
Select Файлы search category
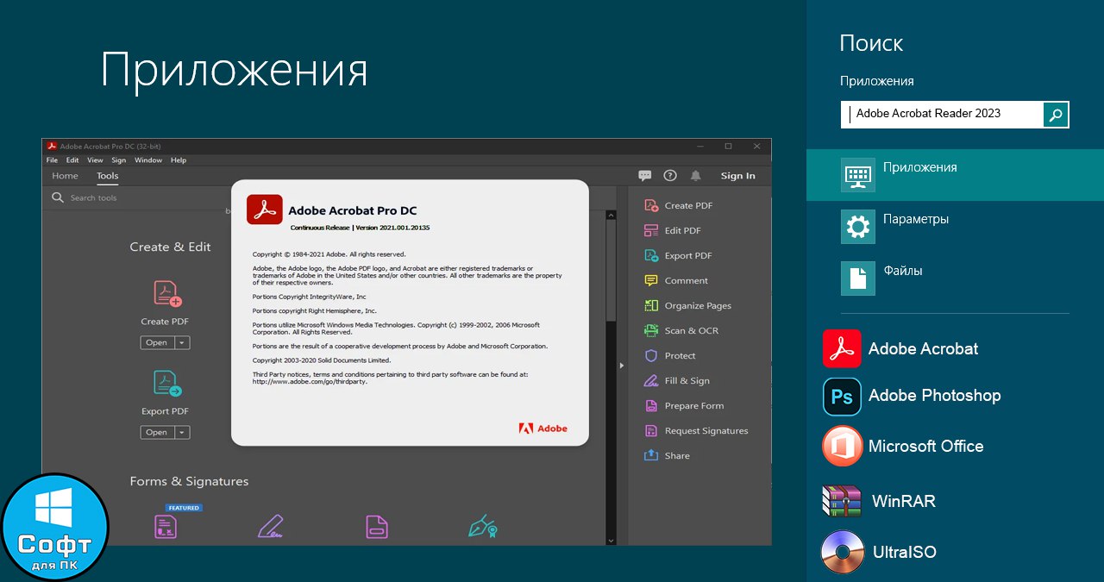(955, 278)
